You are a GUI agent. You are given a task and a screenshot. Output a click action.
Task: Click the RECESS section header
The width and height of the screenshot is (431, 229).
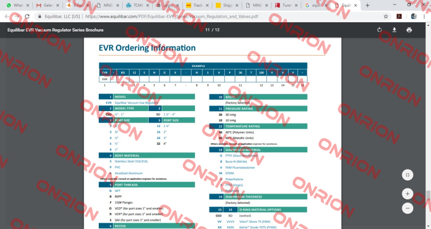click(147, 226)
